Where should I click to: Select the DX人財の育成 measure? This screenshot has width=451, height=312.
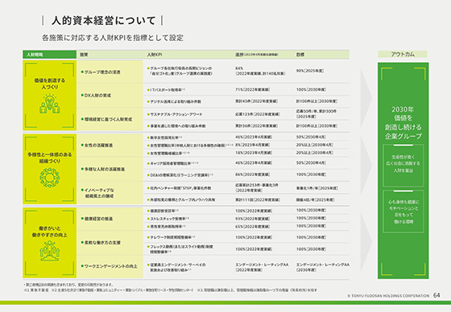pyautogui.click(x=96, y=96)
